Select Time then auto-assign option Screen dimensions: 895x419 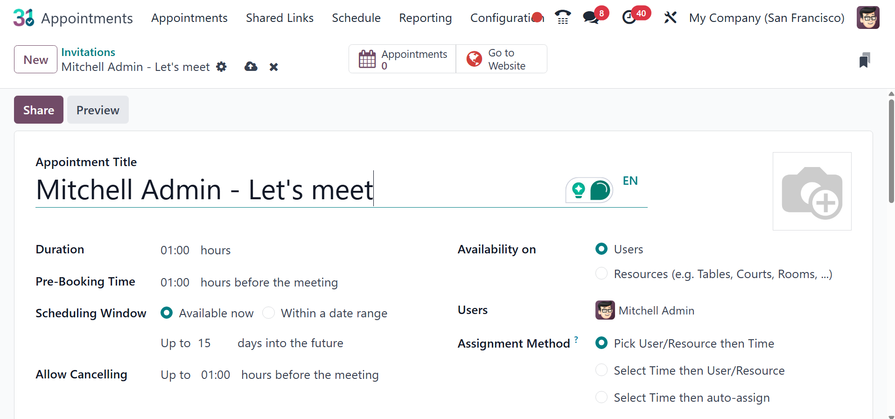pyautogui.click(x=601, y=397)
